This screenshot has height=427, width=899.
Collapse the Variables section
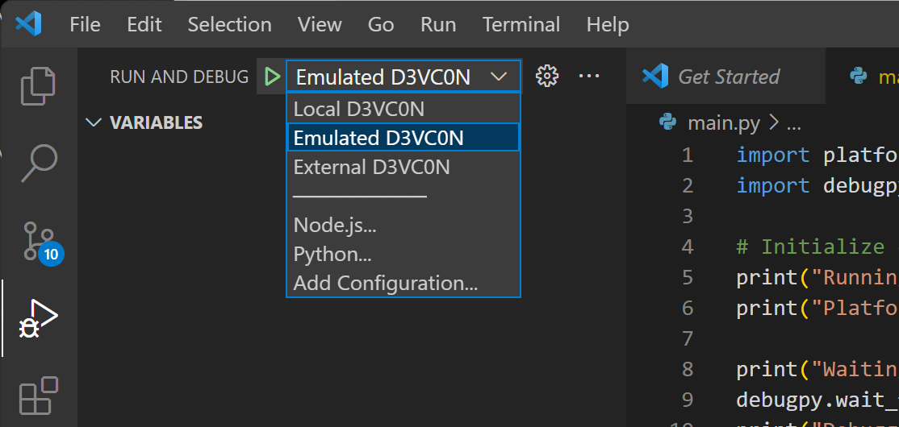[94, 123]
